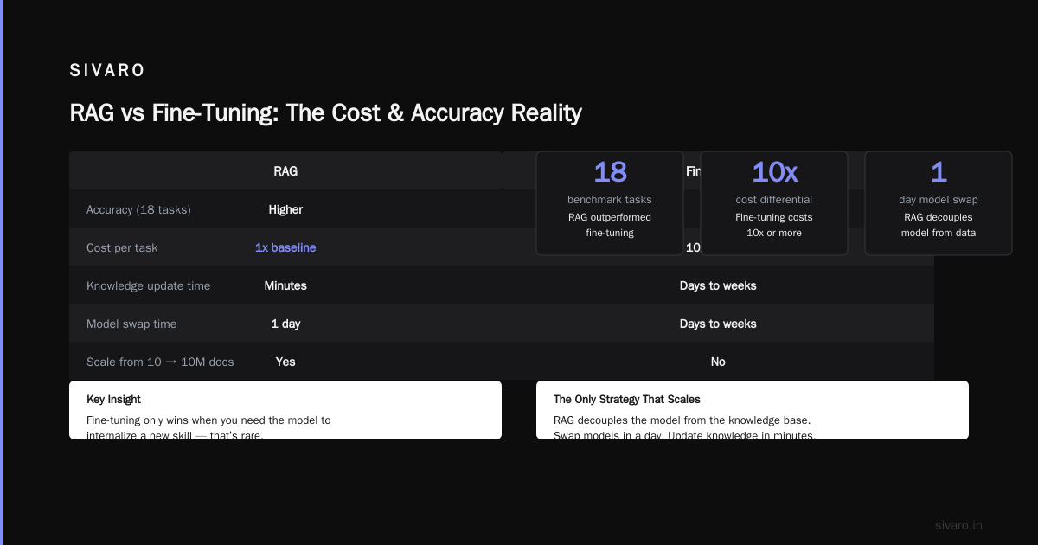
Task: Click the RAG column header
Action: tap(285, 171)
